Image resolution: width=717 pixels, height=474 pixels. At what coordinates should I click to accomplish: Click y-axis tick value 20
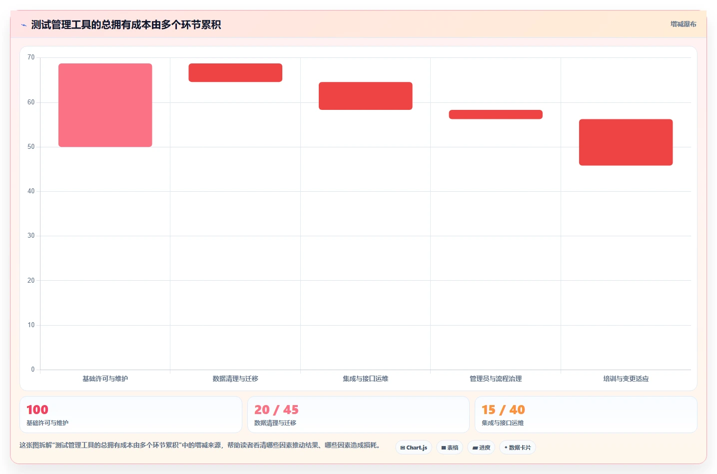coord(31,281)
